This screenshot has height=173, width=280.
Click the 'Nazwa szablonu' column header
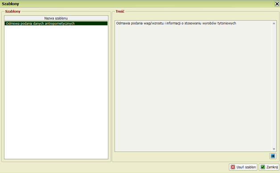(x=56, y=18)
